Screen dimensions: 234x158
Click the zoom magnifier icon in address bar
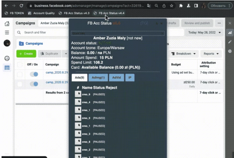156,6
